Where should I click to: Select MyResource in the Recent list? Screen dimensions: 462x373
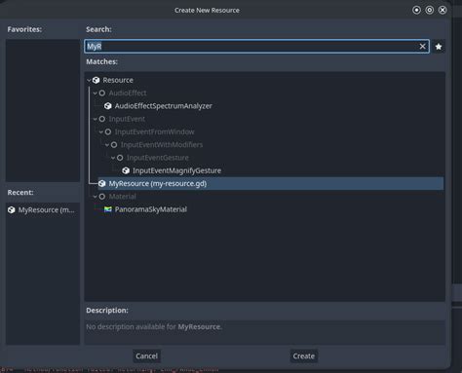tap(43, 210)
